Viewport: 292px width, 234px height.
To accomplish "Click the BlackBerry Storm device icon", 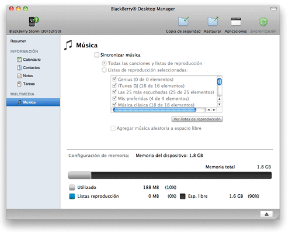I will [34, 22].
